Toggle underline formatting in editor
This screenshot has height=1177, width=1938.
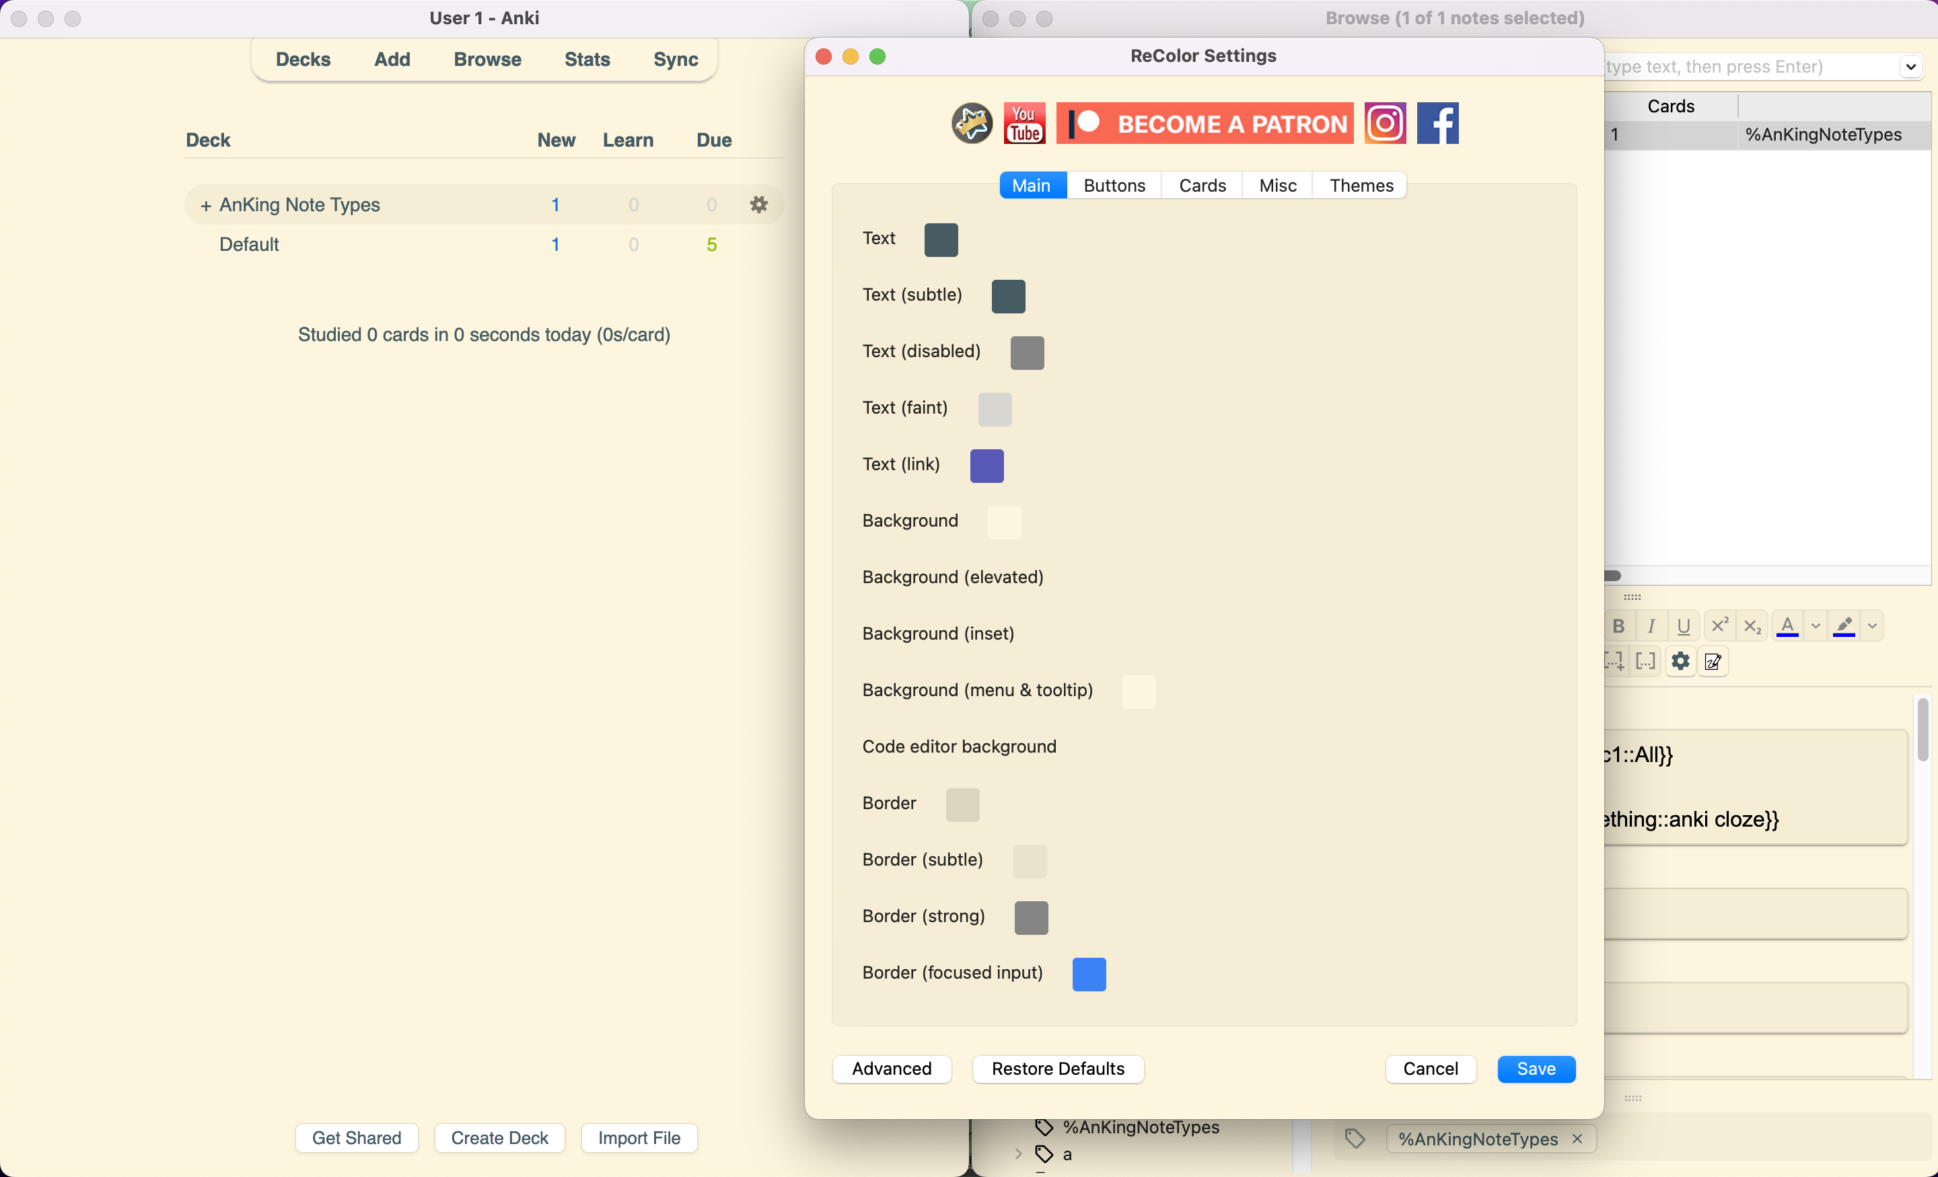pos(1683,626)
